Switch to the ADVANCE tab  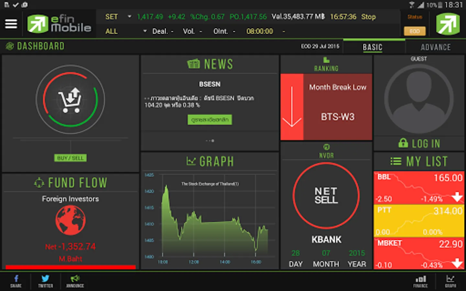click(436, 47)
